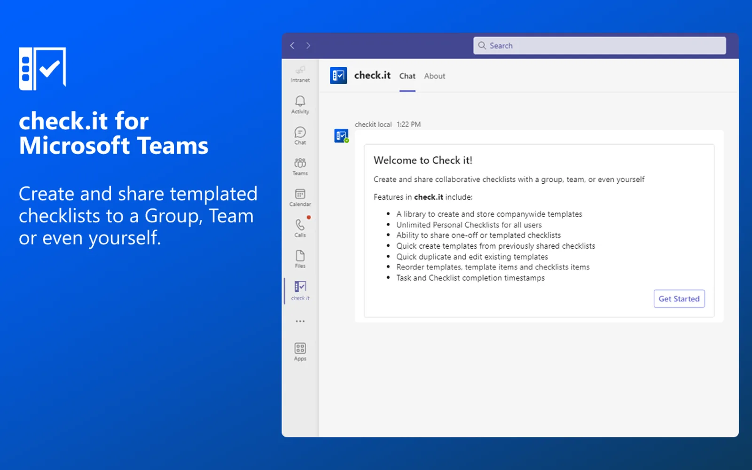Open Chat in the left sidebar
Viewport: 752px width, 470px height.
(x=300, y=136)
